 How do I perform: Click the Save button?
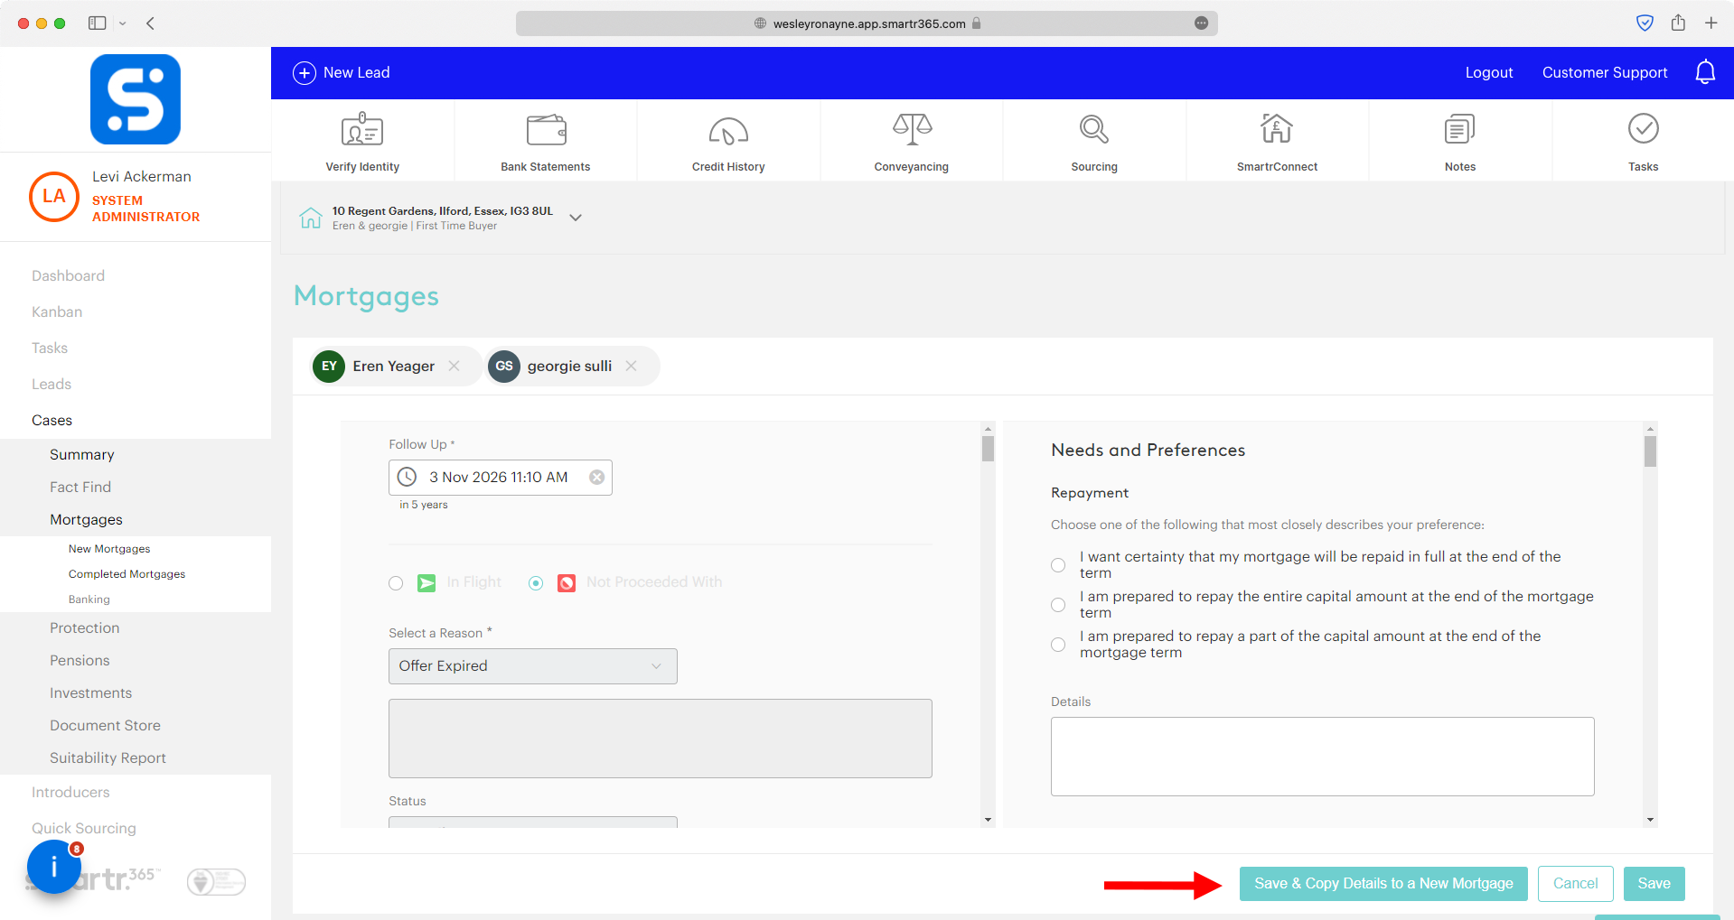tap(1654, 884)
